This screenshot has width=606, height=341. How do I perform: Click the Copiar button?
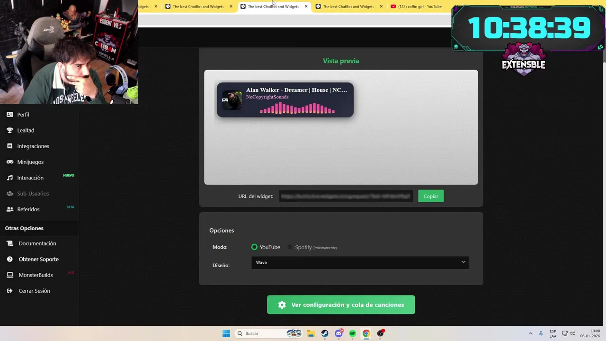pos(431,196)
